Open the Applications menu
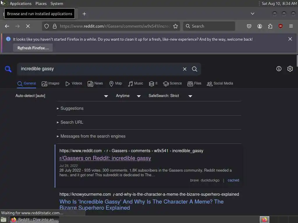The image size is (298, 223). 21,3
